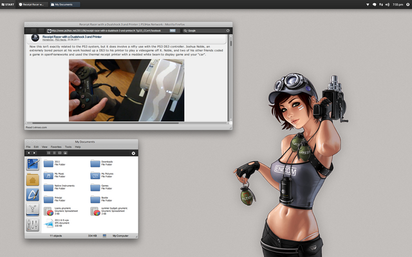
Task: Click Firefox status bar text
Action: (36, 127)
